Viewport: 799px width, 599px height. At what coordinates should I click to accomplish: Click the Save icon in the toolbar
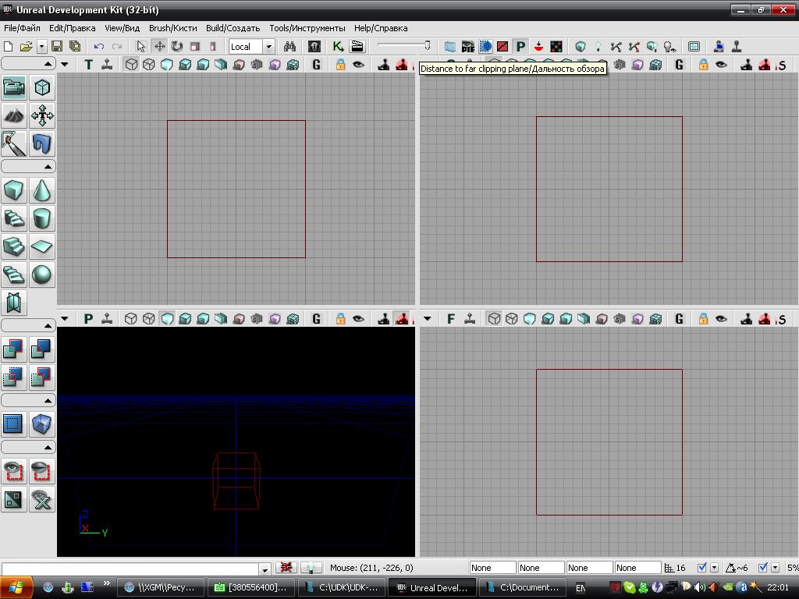point(58,47)
